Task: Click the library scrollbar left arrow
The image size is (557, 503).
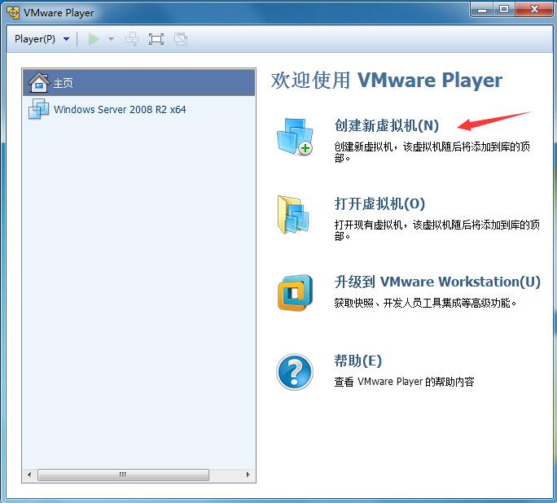Action: (x=29, y=475)
